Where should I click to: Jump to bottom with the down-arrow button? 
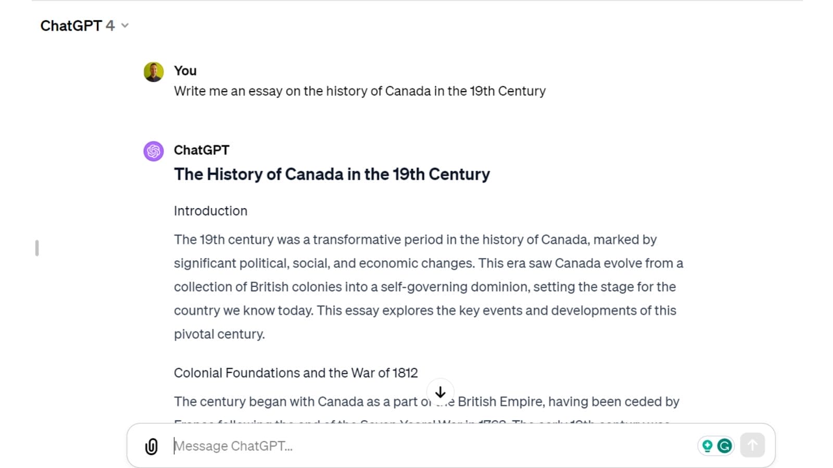pos(440,392)
